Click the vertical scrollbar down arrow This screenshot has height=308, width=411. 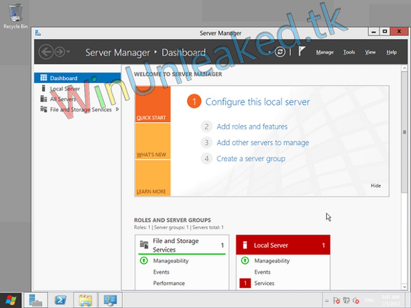pyautogui.click(x=405, y=287)
